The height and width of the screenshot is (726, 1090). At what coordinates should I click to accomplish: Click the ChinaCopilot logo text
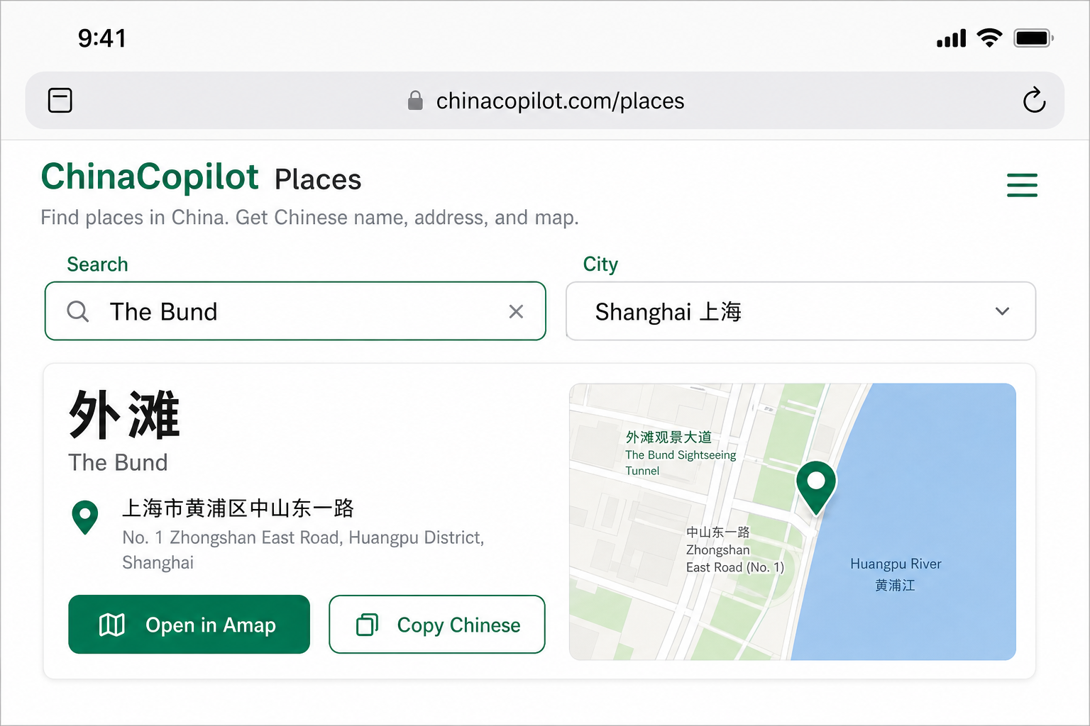coord(150,177)
